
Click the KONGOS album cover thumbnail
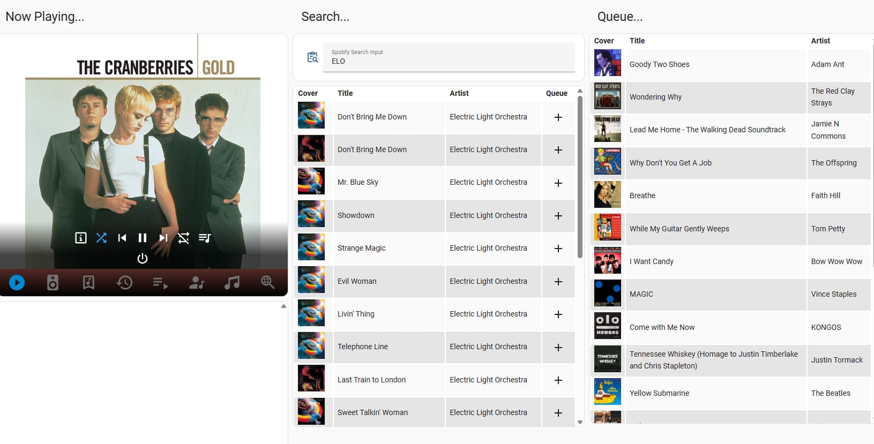[x=608, y=326]
